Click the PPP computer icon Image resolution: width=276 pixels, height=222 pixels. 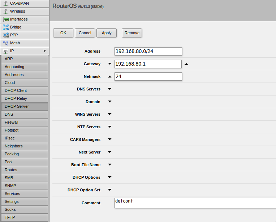pos(6,35)
